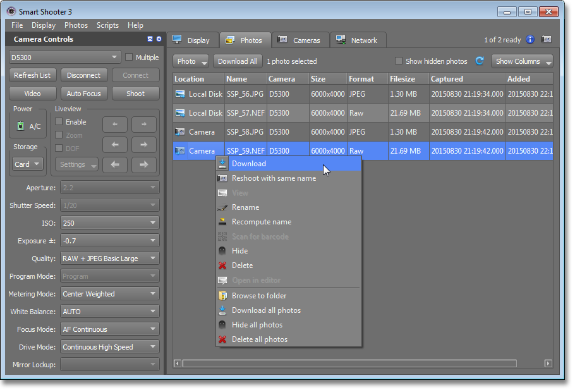Enable the Multiple cameras checkbox
Image resolution: width=575 pixels, height=390 pixels.
coord(130,58)
